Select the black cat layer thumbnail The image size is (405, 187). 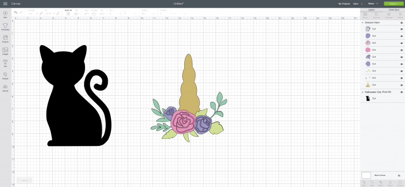[368, 98]
